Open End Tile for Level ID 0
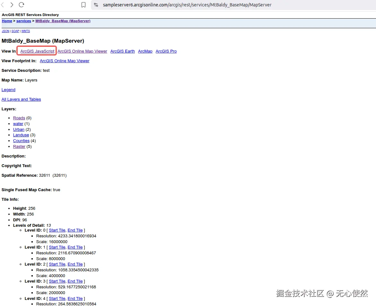 [x=75, y=230]
